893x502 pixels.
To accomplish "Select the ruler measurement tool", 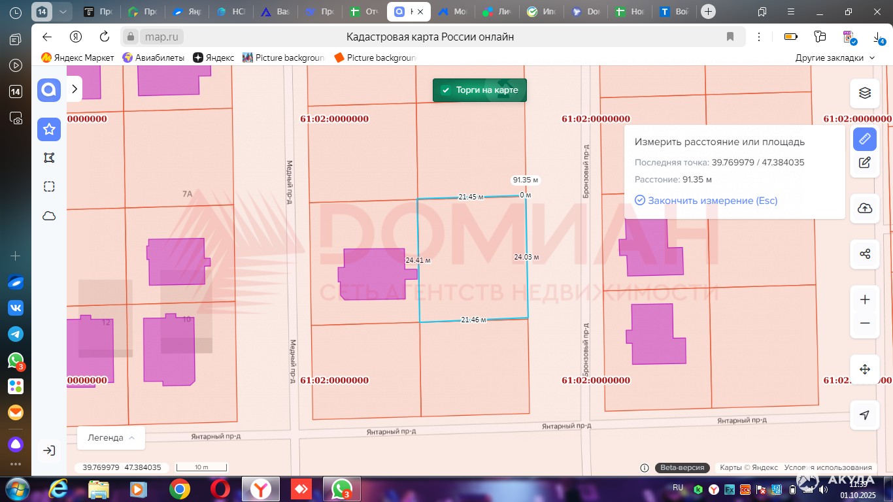I will (864, 139).
